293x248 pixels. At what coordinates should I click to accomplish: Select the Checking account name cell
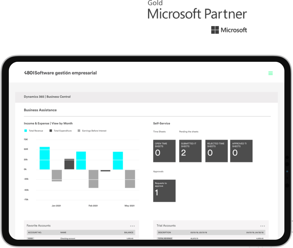[x=68, y=239]
